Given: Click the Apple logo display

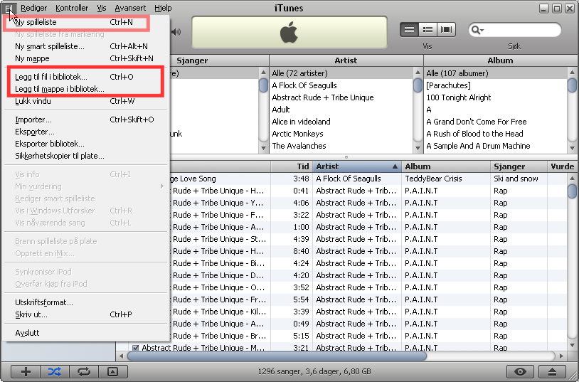Looking at the screenshot, I should click(289, 32).
